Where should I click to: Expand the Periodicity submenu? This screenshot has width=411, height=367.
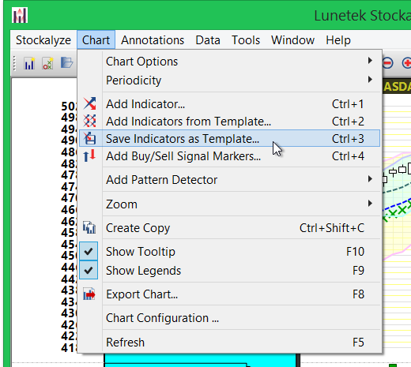pyautogui.click(x=229, y=80)
